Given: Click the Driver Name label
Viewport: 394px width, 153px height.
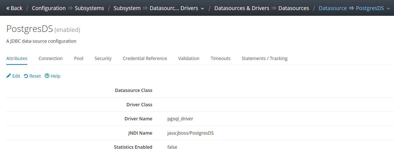Looking at the screenshot, I should 138,119.
